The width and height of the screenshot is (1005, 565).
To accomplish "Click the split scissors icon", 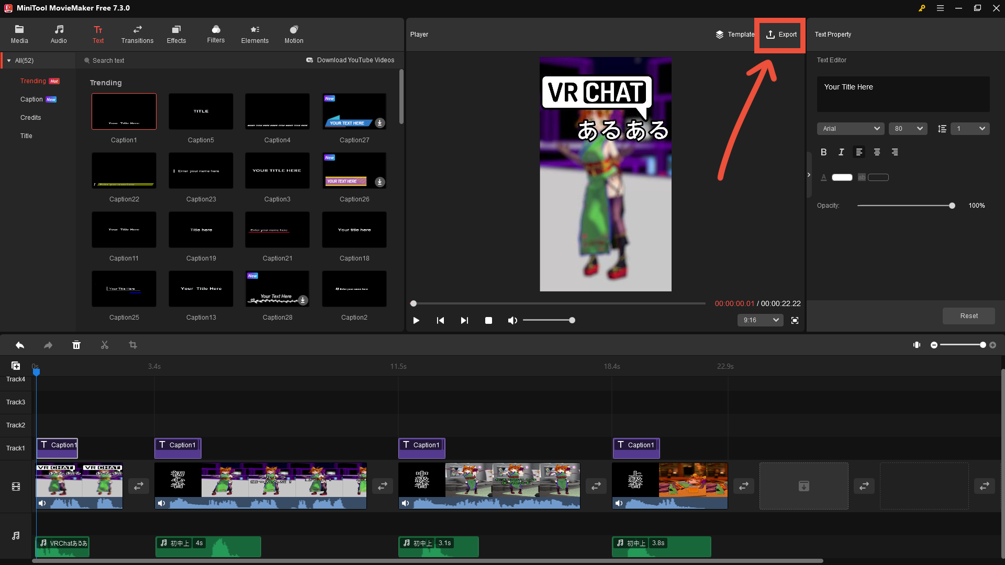I will 105,345.
